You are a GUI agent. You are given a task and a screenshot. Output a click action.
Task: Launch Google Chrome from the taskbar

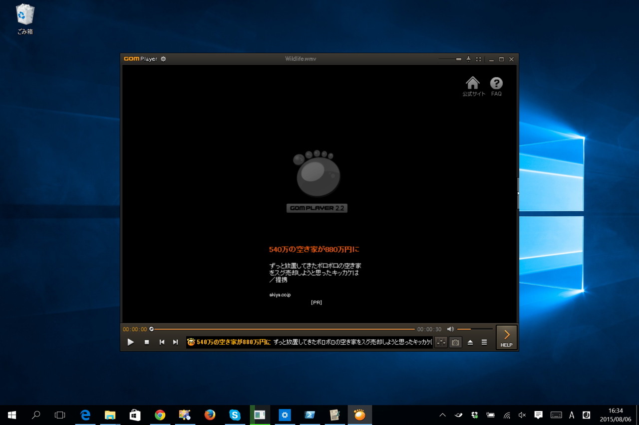(160, 415)
